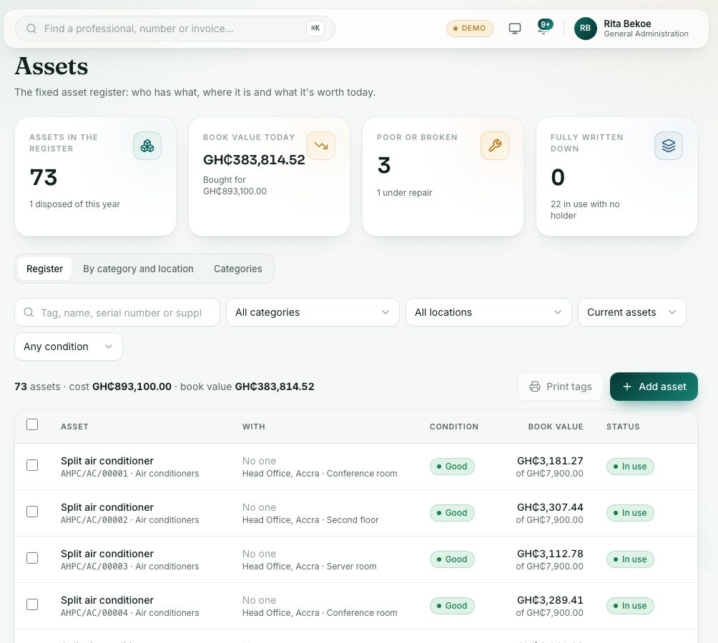Focus the global Find a professional search field
Screen dimensions: 718x643
[x=175, y=29]
